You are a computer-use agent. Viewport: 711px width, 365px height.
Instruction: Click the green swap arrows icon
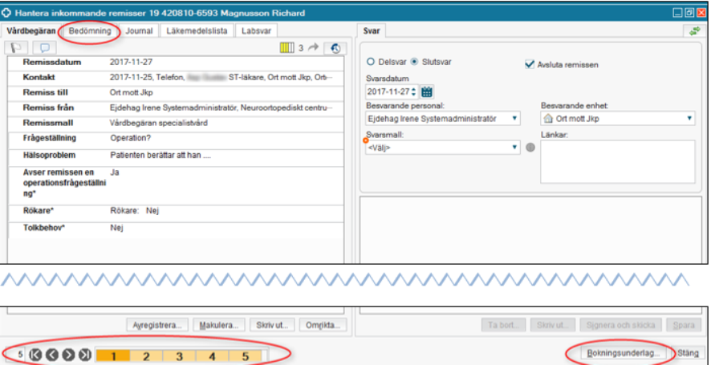tap(694, 30)
